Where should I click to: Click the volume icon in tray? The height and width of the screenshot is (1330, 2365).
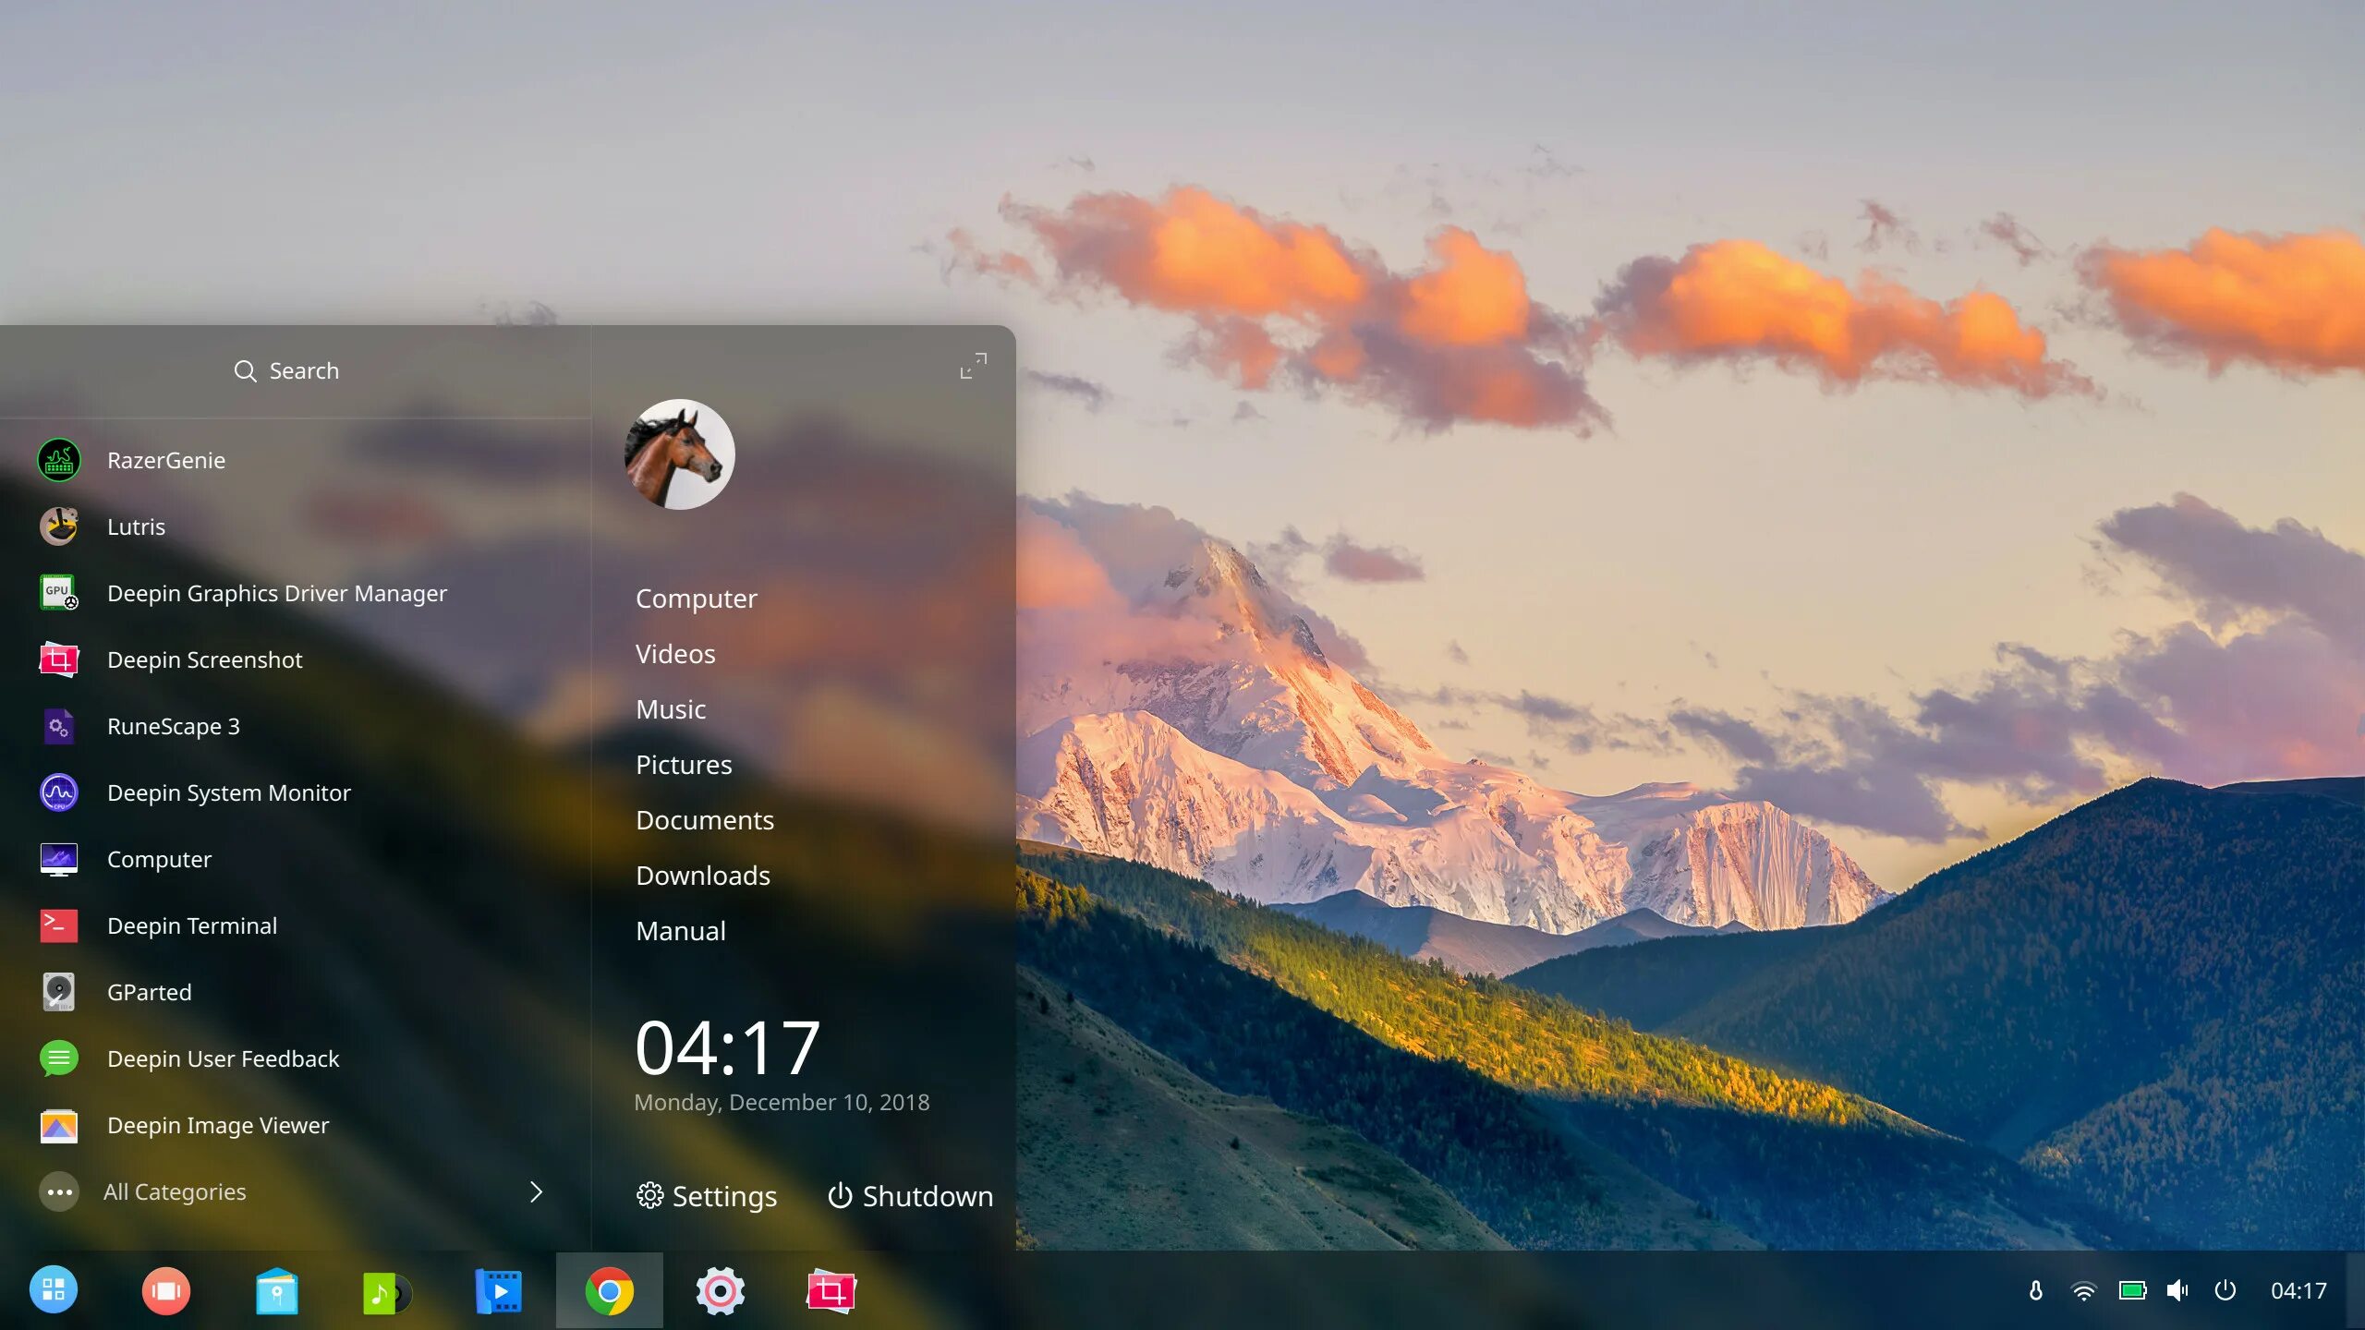(x=2177, y=1290)
